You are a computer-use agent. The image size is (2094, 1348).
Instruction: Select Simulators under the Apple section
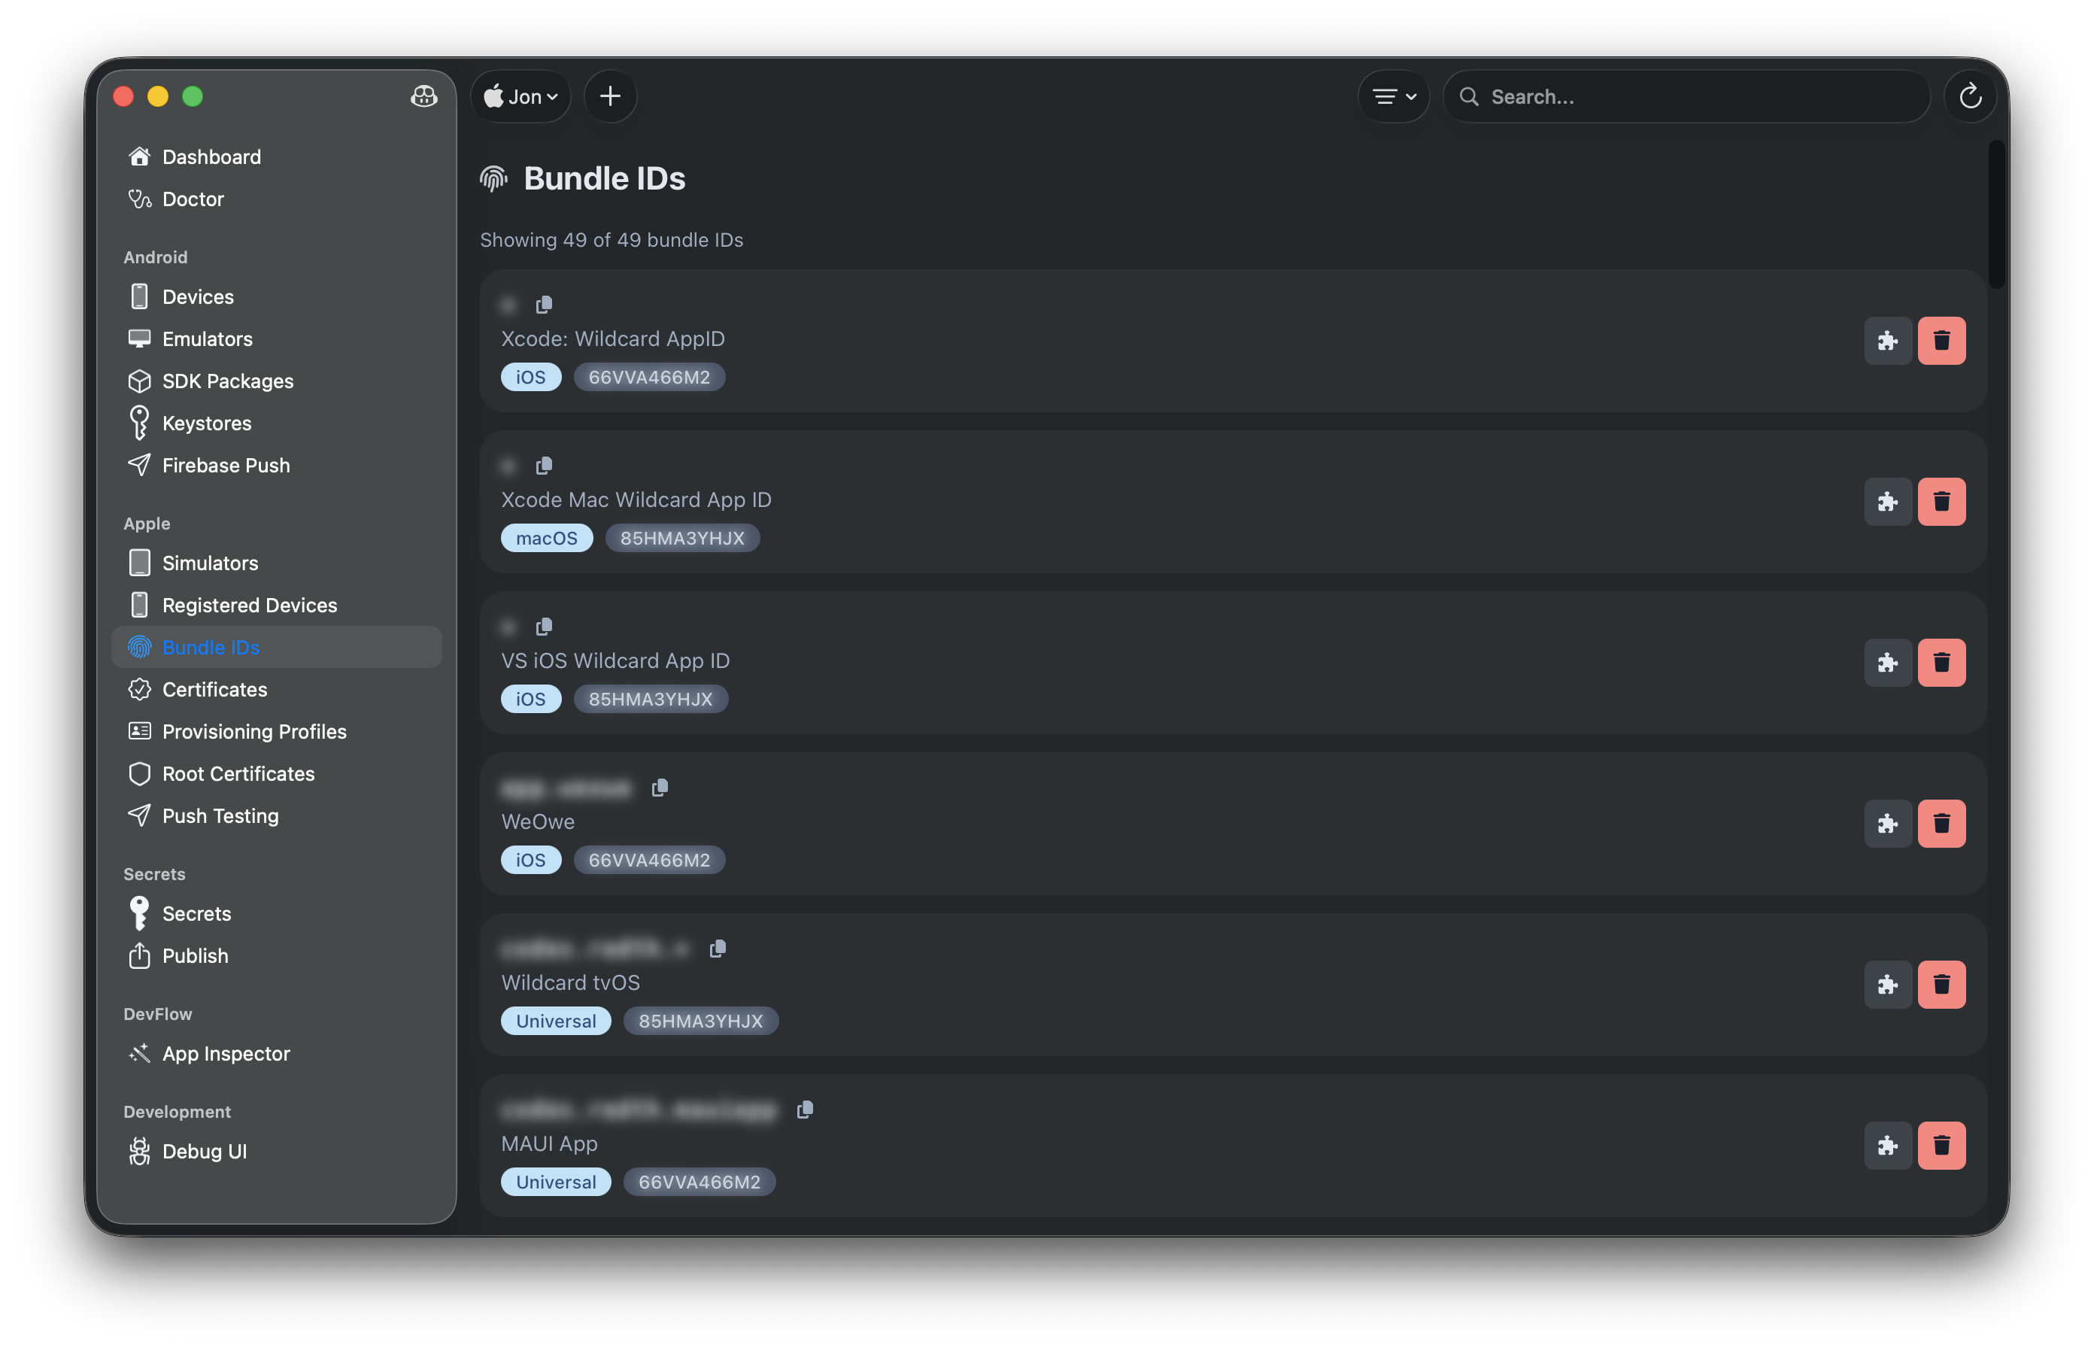coord(209,563)
